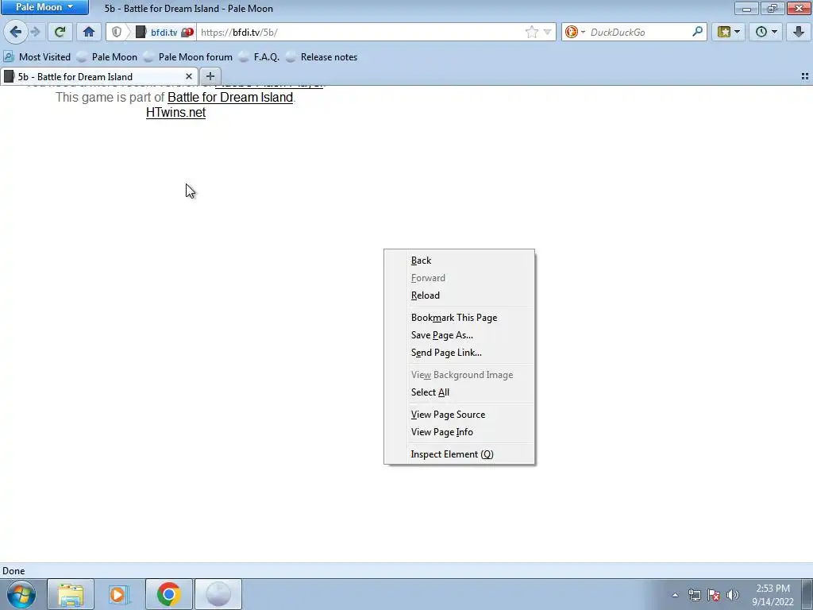Image resolution: width=813 pixels, height=610 pixels.
Task: Open the Pale Moon forum bookmark
Action: 187,57
